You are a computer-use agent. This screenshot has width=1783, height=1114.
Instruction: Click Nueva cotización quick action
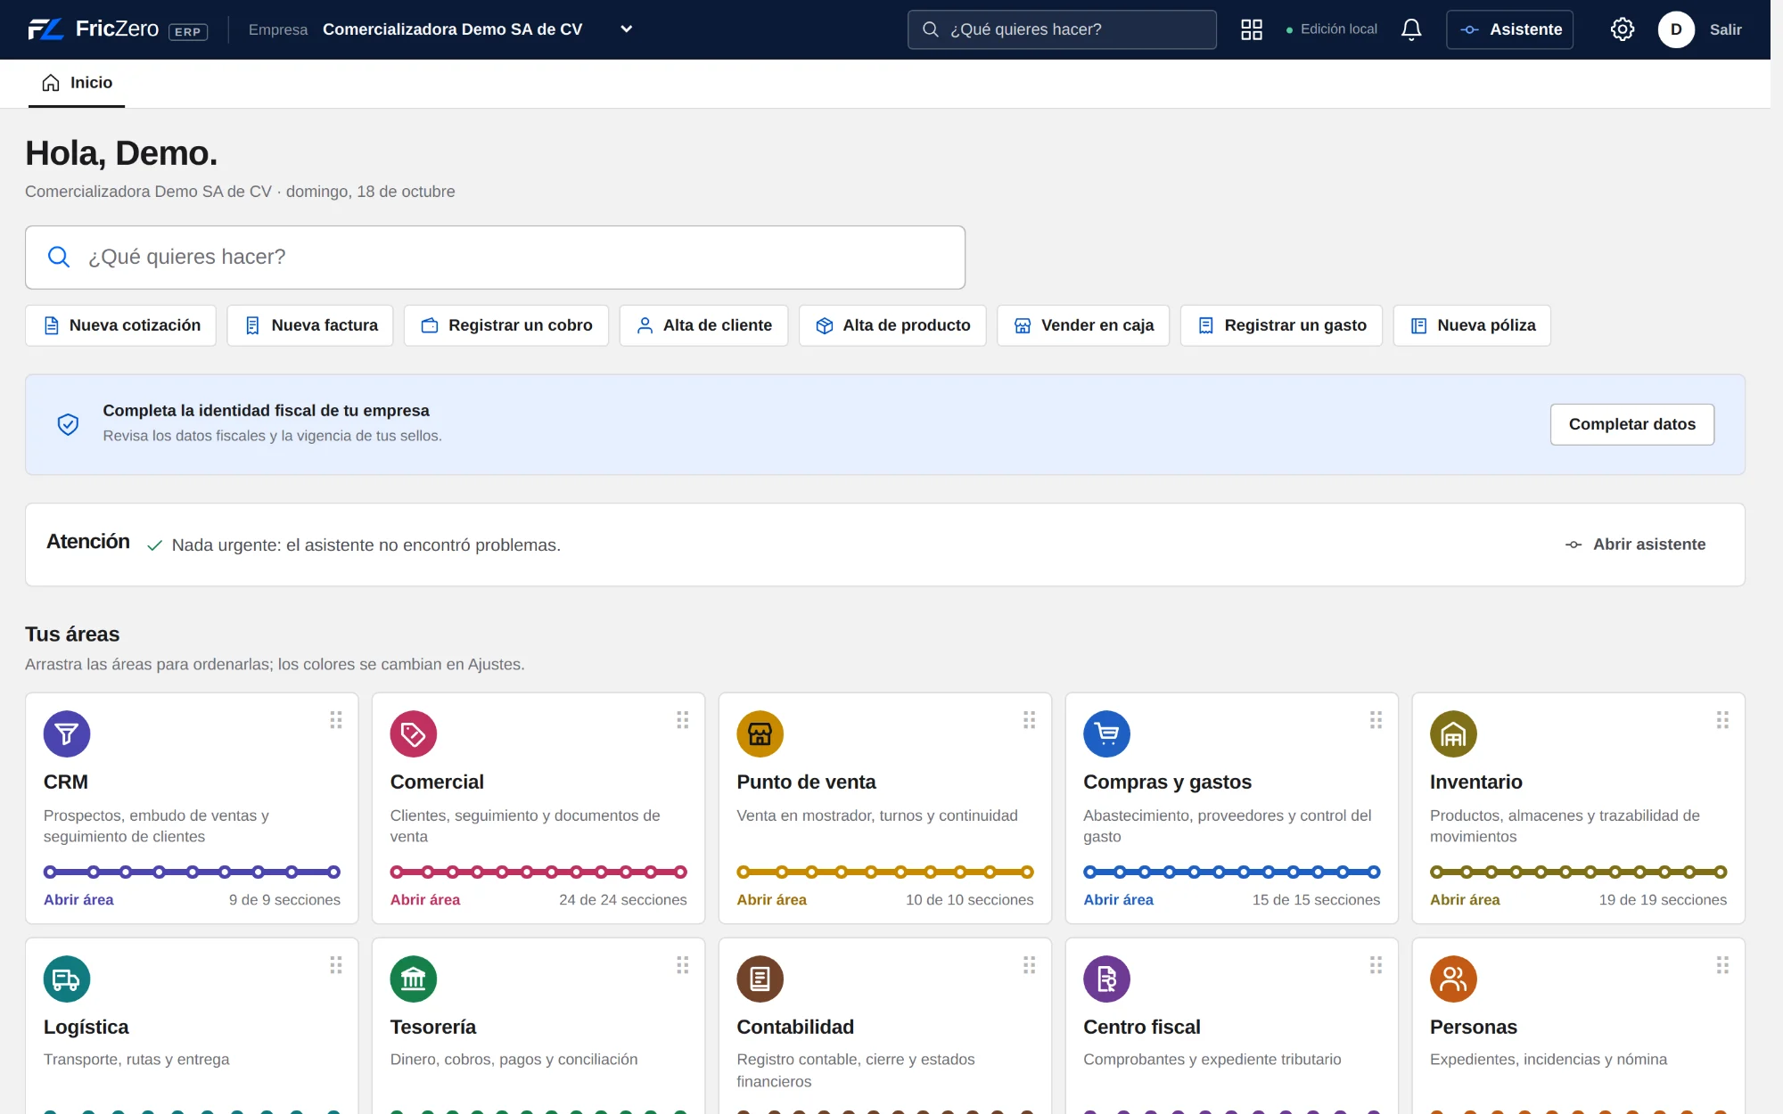(x=120, y=326)
